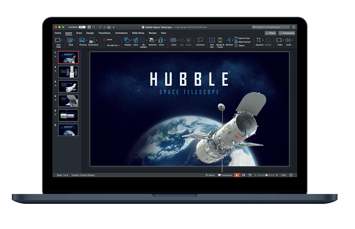Click the Screenshot camera icon
Screen dimensions: 355x229
(92, 40)
